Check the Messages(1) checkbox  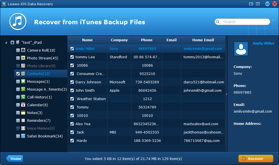point(18,81)
